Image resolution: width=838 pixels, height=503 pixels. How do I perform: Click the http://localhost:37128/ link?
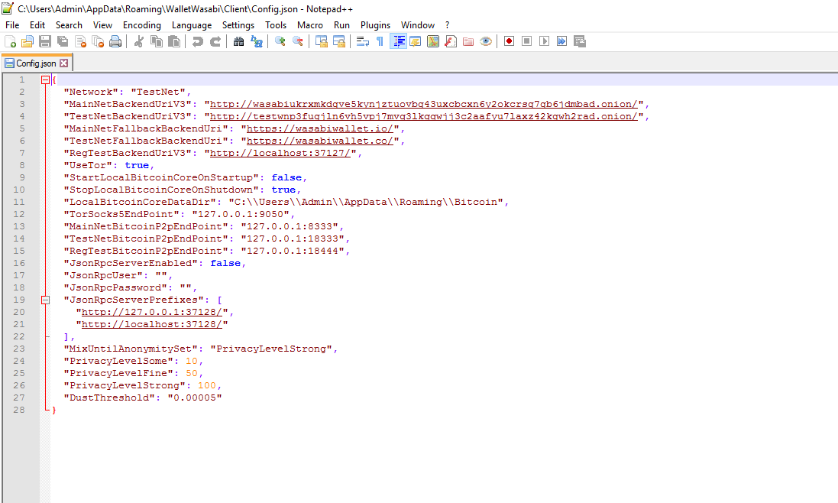pos(152,324)
